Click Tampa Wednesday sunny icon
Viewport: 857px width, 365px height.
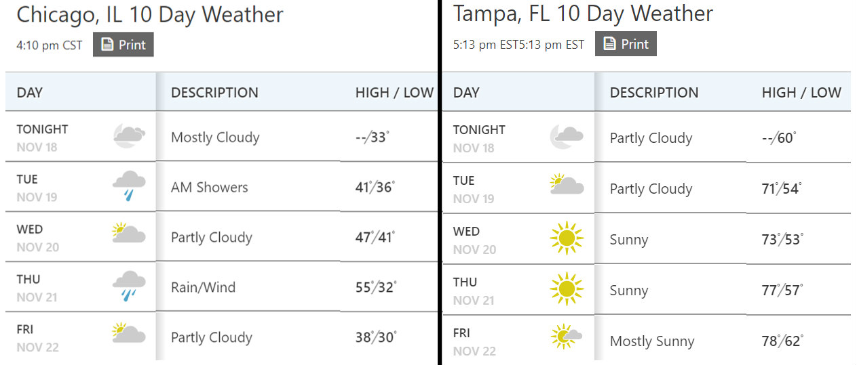pos(567,239)
